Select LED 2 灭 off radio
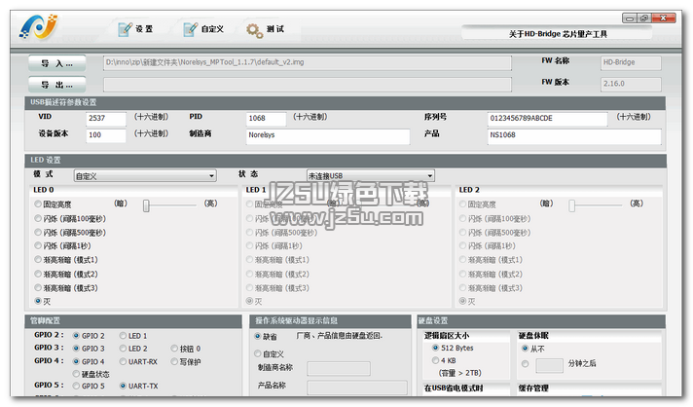This screenshot has height=407, width=693. click(462, 301)
